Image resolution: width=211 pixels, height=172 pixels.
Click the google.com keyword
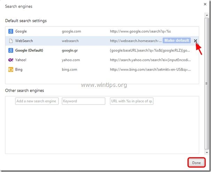pos(71,31)
